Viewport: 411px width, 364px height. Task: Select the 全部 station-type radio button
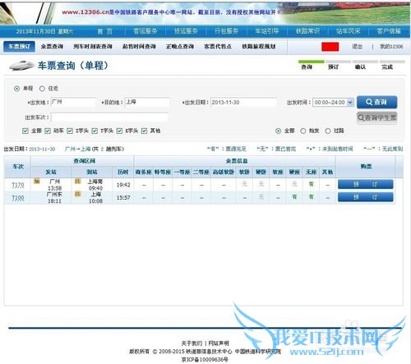pos(279,131)
